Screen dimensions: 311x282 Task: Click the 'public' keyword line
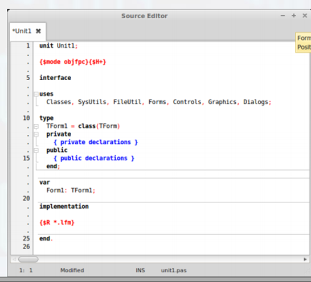click(x=57, y=150)
